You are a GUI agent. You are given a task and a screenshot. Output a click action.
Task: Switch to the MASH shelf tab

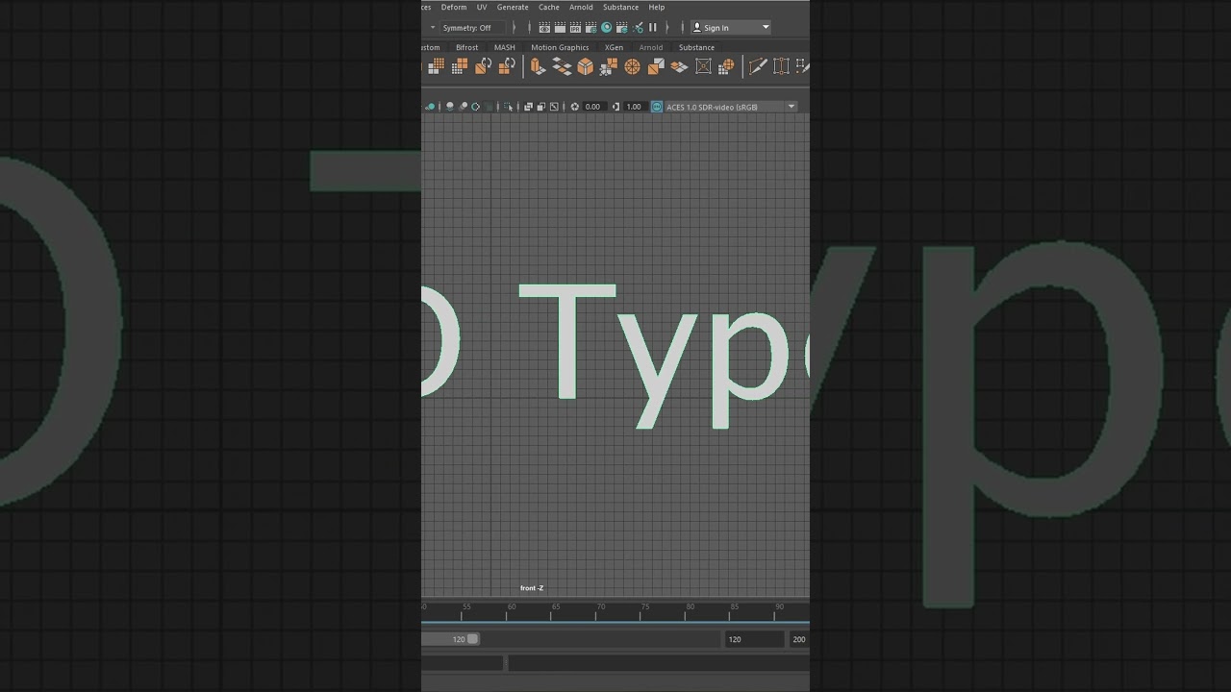505,47
